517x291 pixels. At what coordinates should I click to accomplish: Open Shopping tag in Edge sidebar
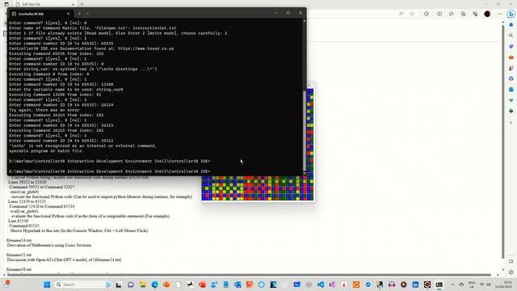pos(511,47)
